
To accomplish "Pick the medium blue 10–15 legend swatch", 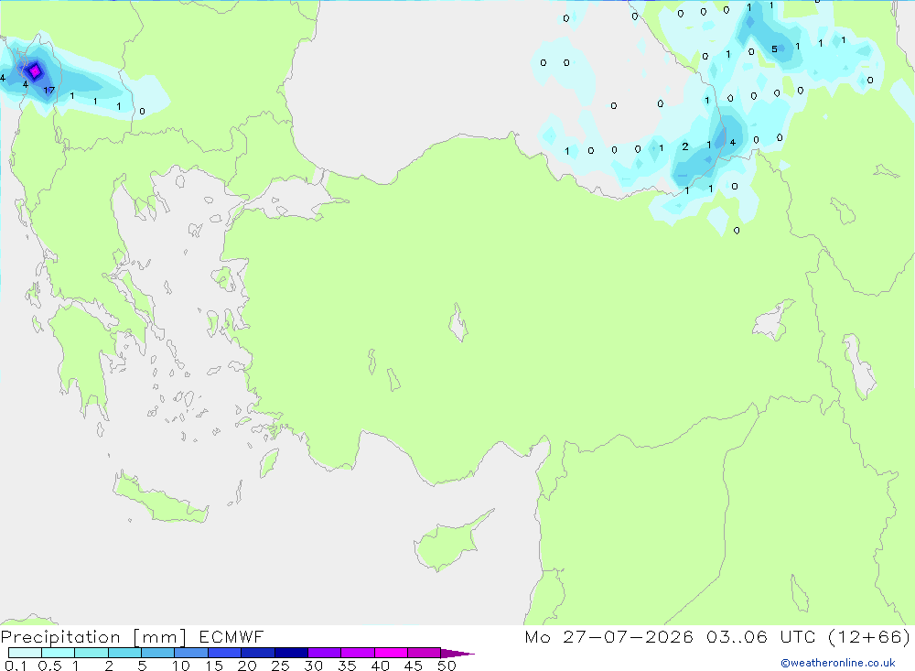I will (x=191, y=653).
